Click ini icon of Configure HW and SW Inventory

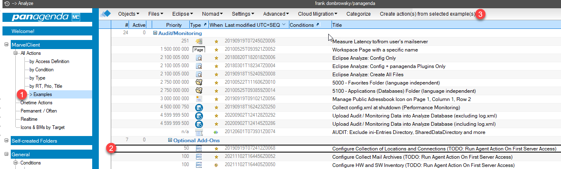[199, 165]
